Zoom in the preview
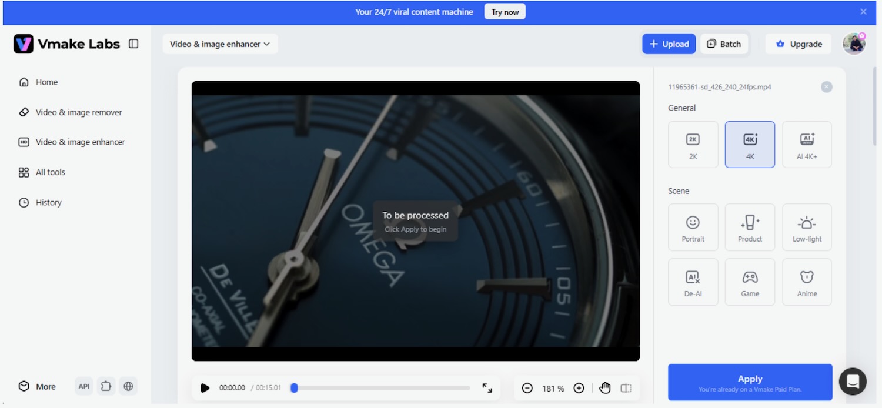This screenshot has width=882, height=408. (579, 388)
